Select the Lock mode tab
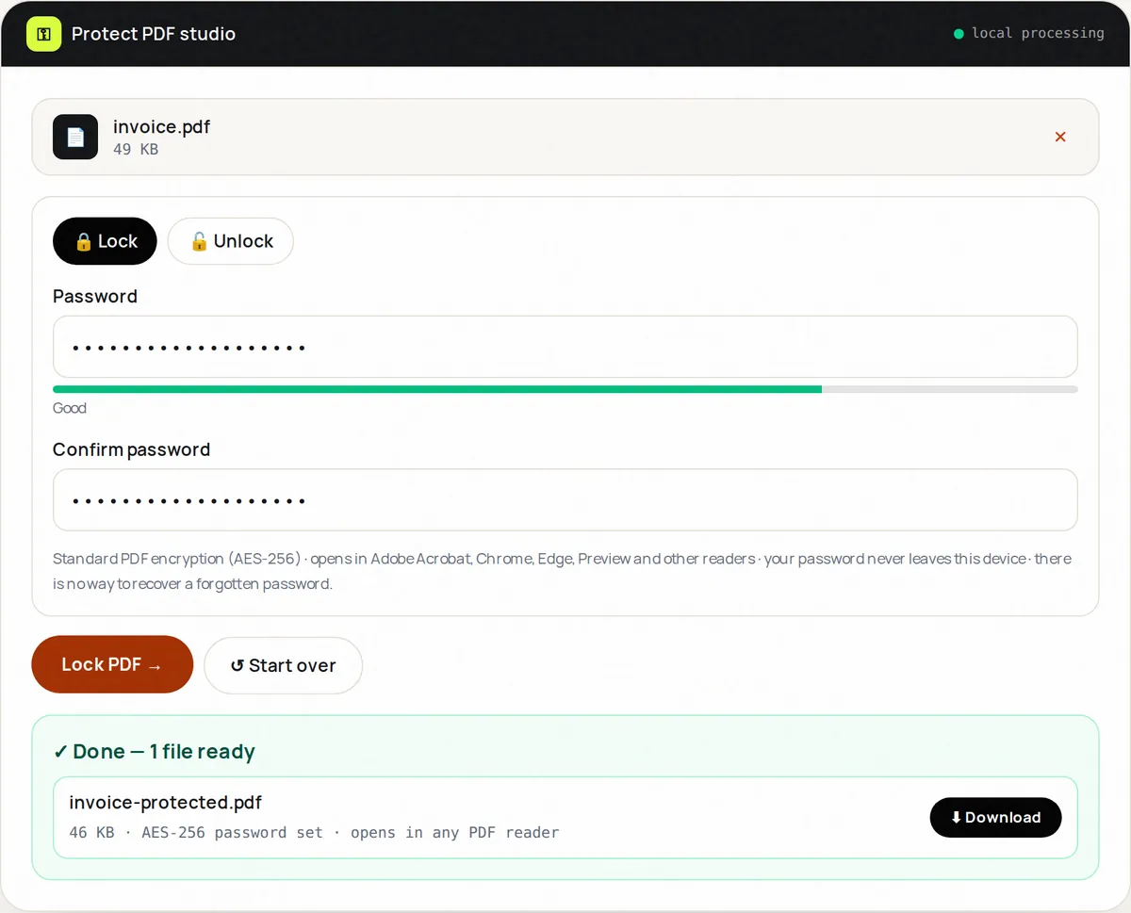This screenshot has width=1131, height=913. (x=105, y=241)
